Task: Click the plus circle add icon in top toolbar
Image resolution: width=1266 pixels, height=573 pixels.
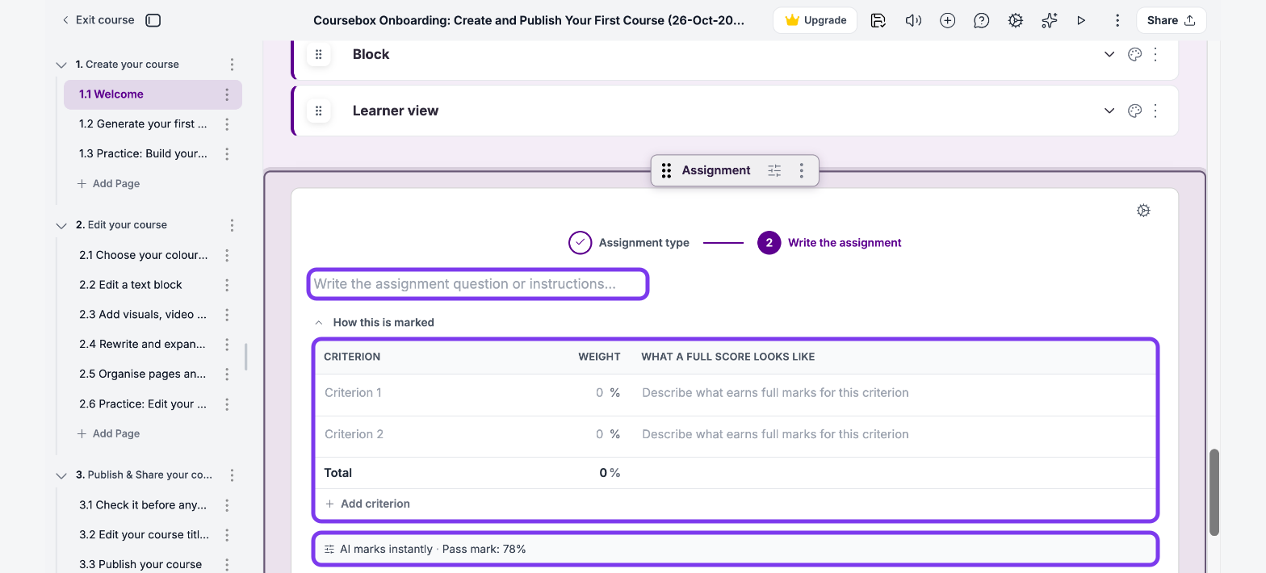Action: (948, 20)
